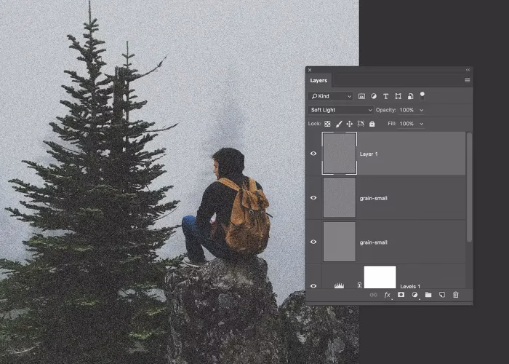The image size is (509, 364).
Task: Close the Layers panel
Action: click(x=310, y=70)
